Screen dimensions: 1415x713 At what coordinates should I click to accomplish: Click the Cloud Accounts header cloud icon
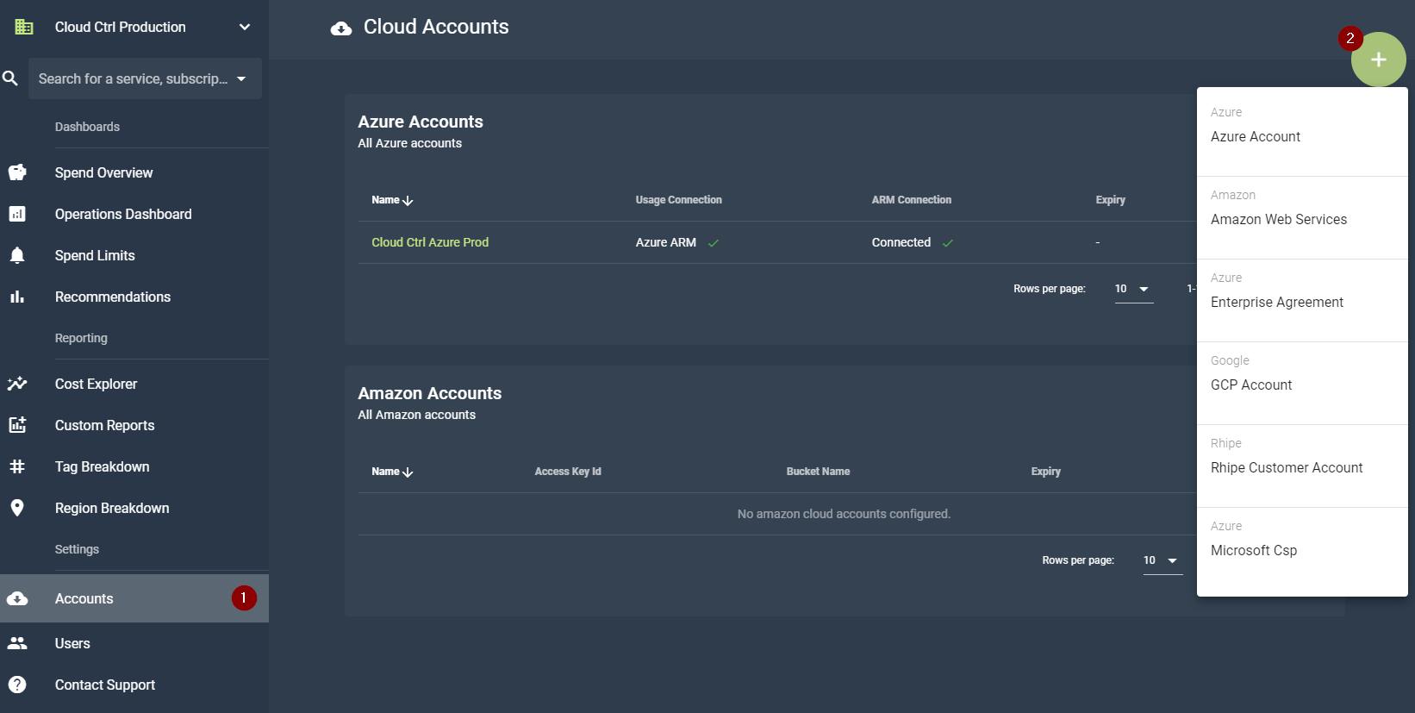click(341, 28)
